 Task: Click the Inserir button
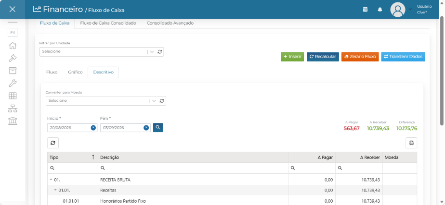(292, 57)
